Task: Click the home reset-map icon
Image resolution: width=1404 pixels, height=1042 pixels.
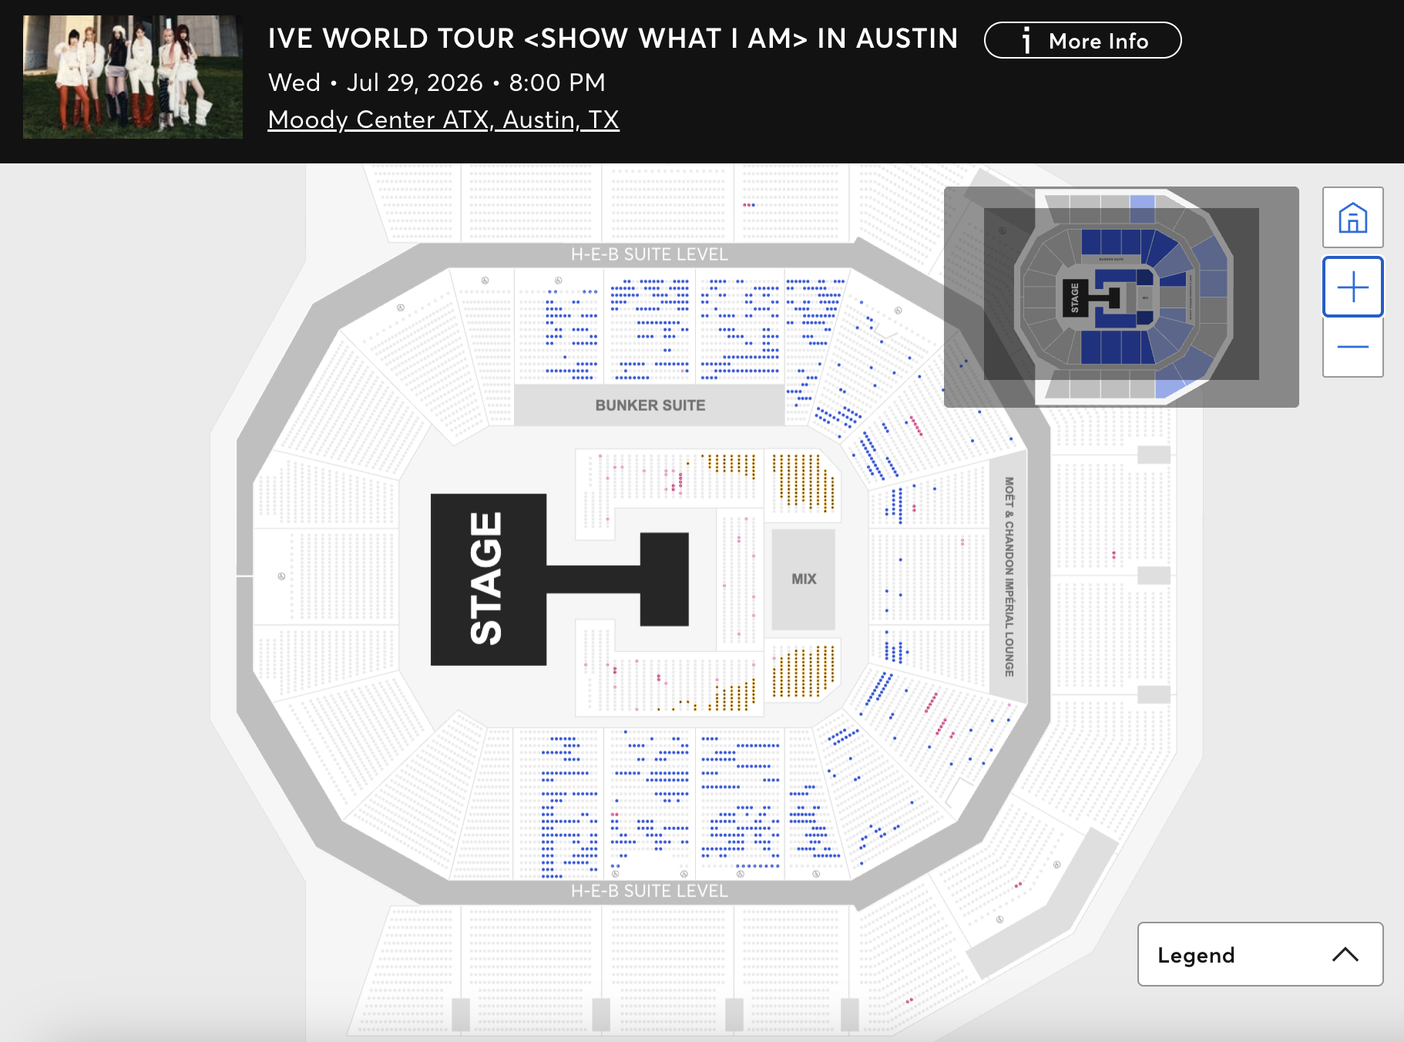Action: click(1352, 218)
